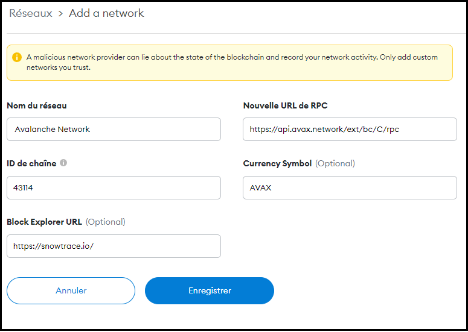Viewport: 468px width, 332px height.
Task: Click the Nom du réseau label
Action: coord(37,105)
